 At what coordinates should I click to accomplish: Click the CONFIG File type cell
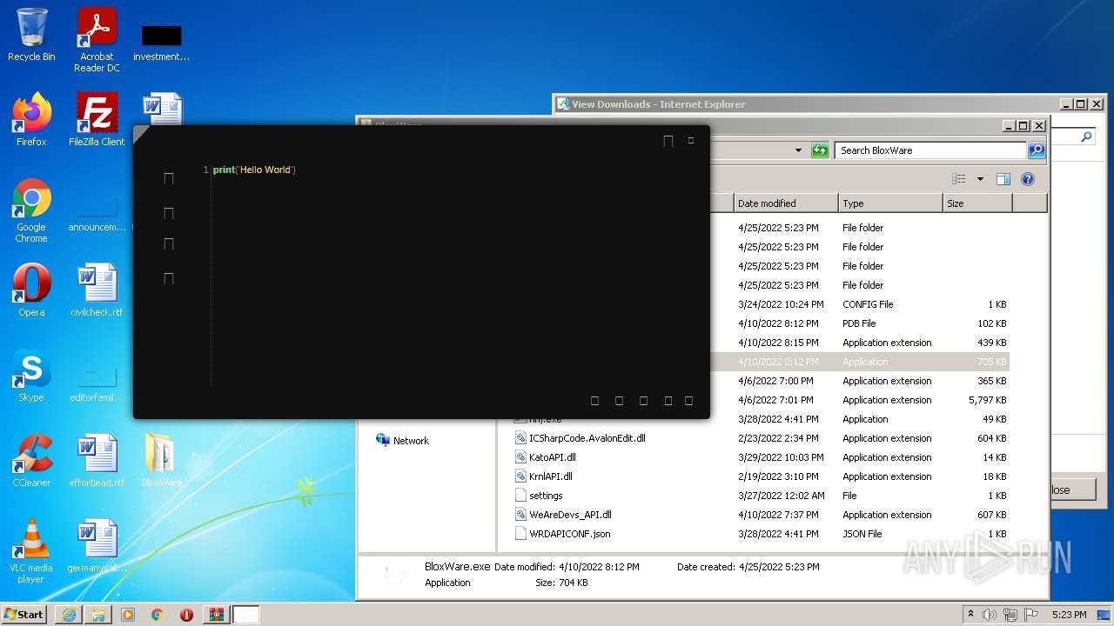coord(868,304)
